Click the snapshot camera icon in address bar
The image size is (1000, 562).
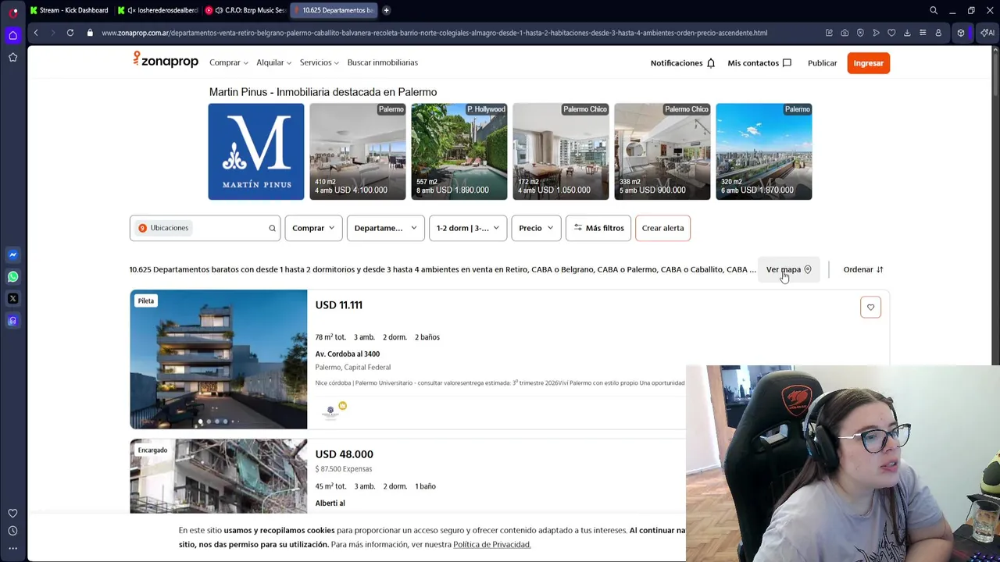pos(845,33)
